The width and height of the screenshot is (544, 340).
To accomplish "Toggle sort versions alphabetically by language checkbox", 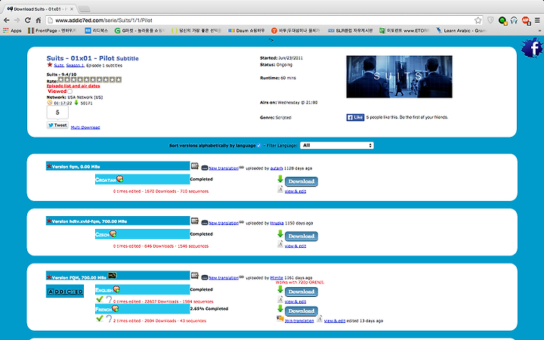I will coord(259,145).
